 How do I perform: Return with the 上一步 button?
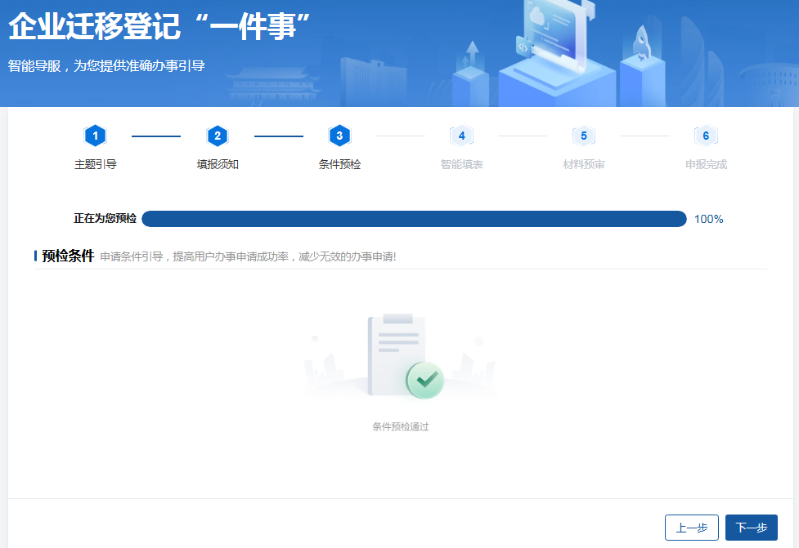click(691, 528)
